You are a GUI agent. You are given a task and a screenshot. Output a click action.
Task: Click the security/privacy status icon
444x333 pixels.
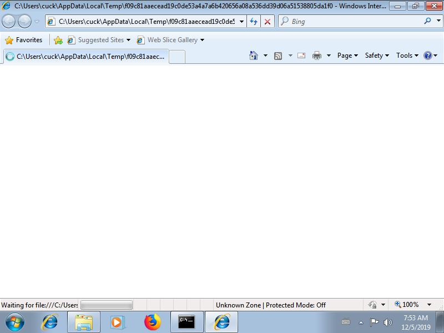tap(372, 305)
